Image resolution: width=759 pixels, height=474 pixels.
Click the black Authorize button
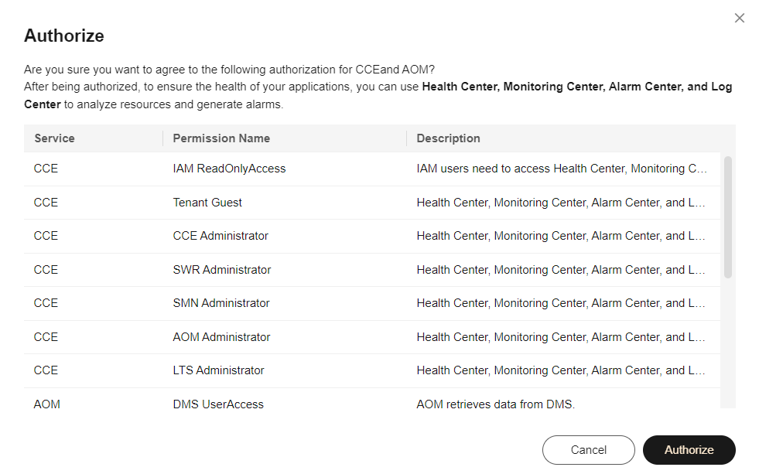[689, 450]
